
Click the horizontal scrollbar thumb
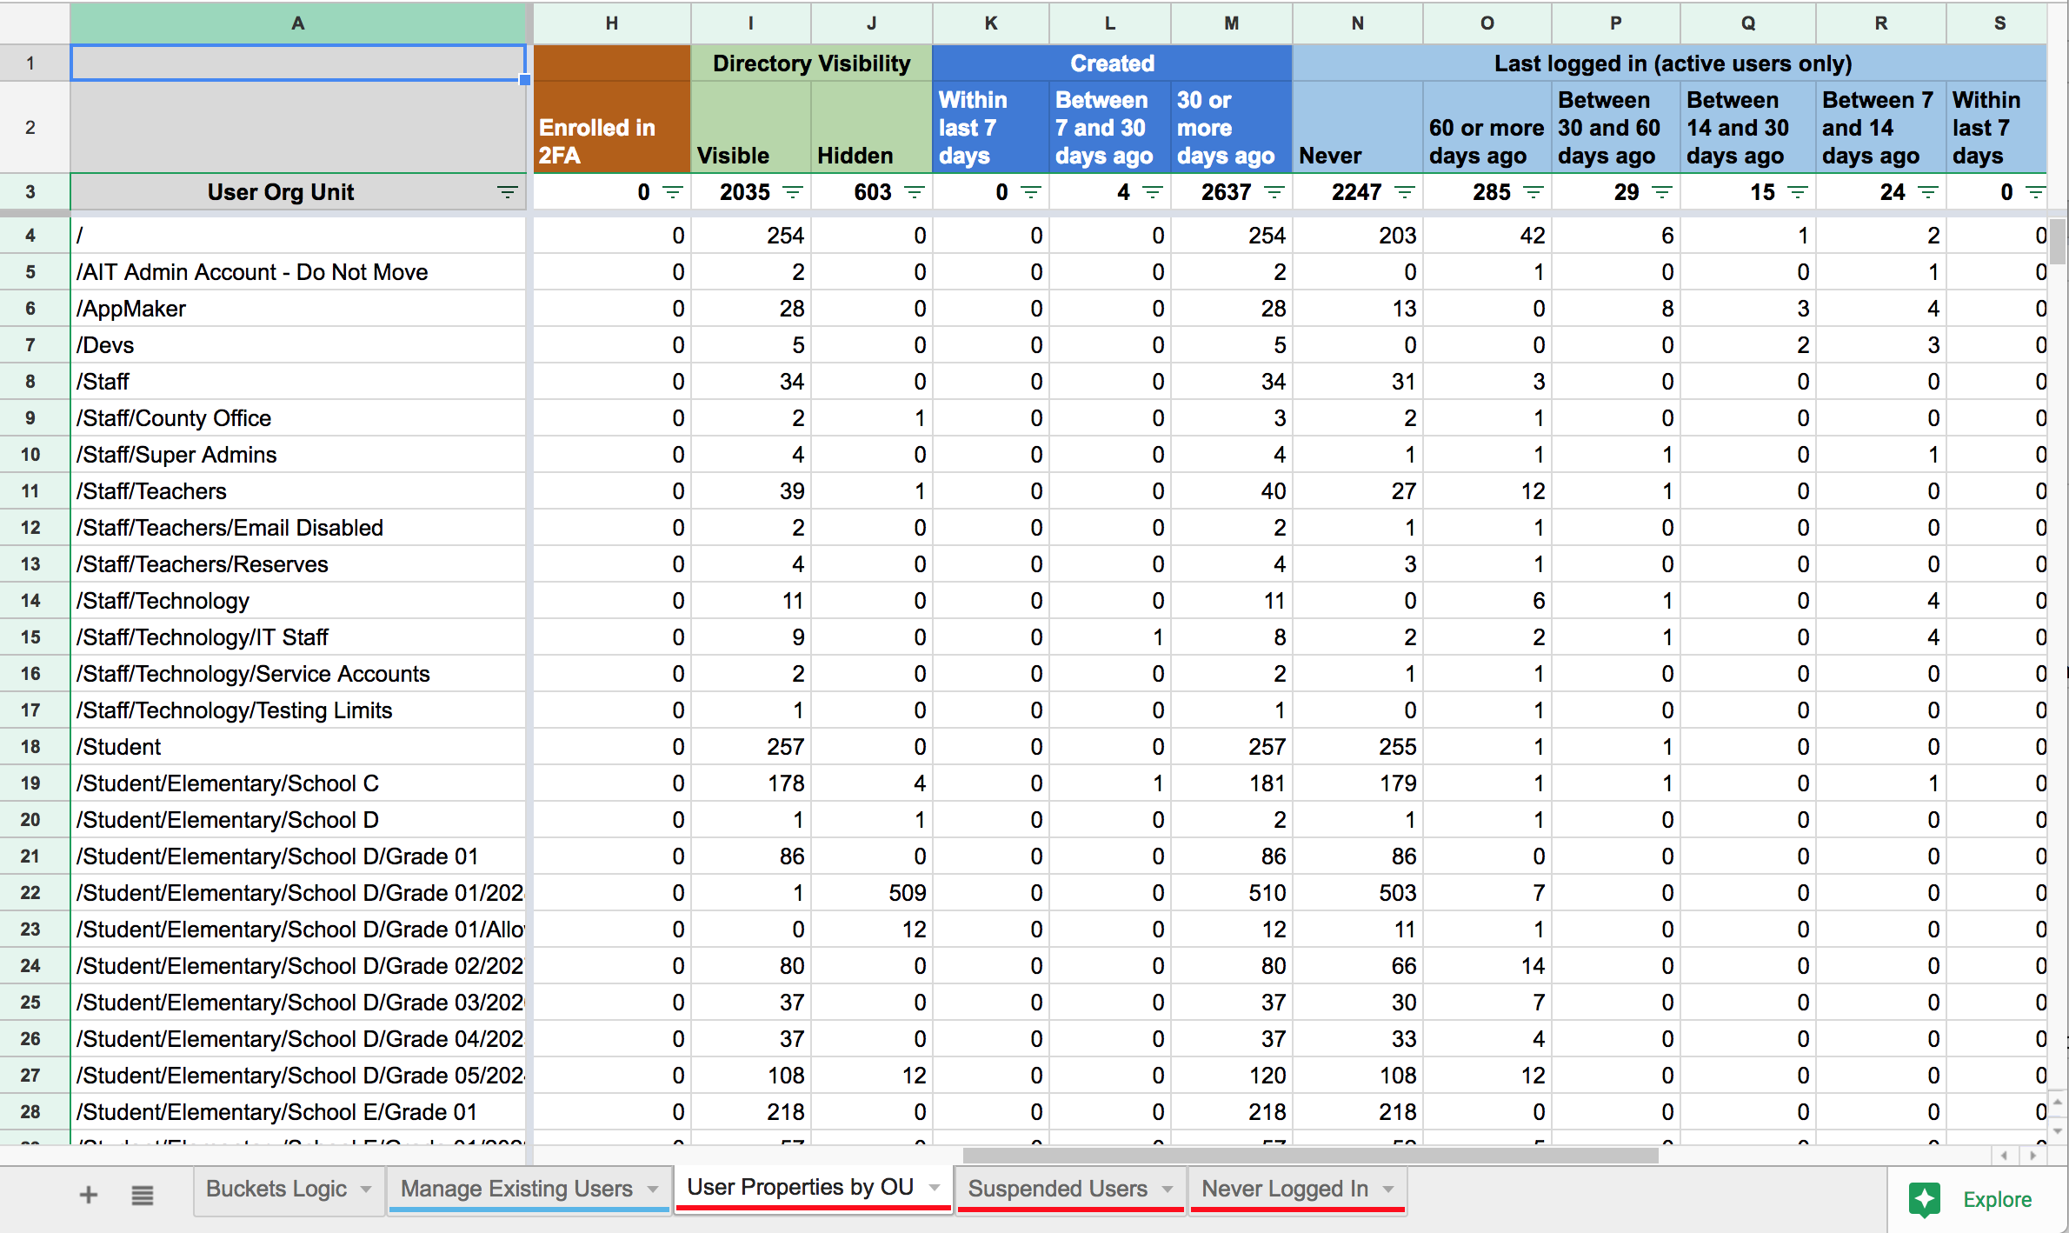[x=1309, y=1156]
